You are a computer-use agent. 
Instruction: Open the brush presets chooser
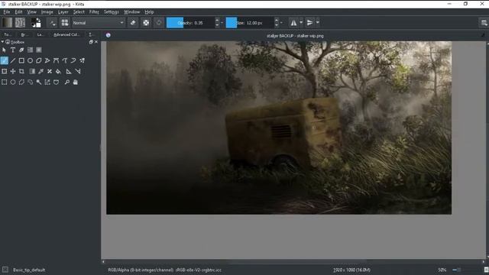(x=65, y=23)
